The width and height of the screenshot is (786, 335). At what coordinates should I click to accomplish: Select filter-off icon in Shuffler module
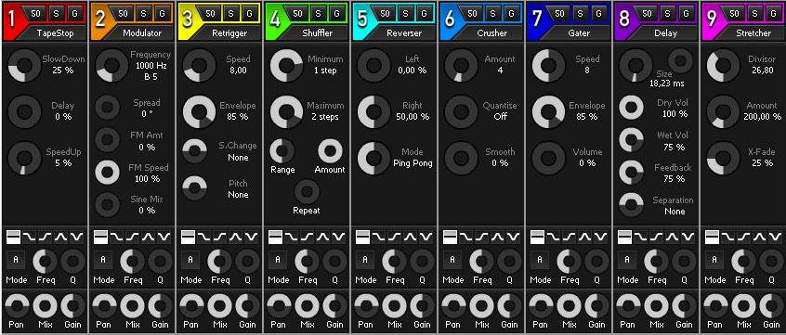point(275,237)
